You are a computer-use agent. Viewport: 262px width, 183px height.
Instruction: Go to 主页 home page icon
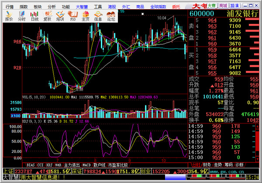point(86,17)
